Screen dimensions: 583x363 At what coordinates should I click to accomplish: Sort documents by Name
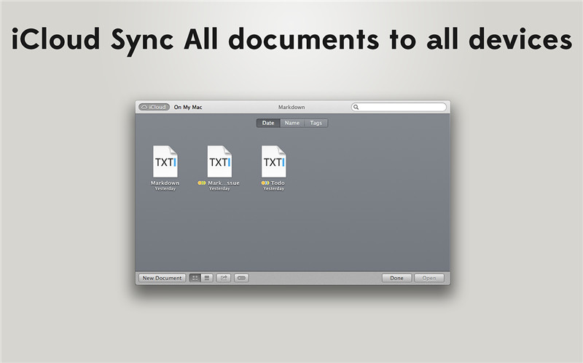292,123
